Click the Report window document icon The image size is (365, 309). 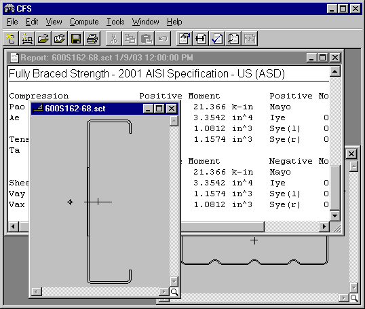coord(14,58)
